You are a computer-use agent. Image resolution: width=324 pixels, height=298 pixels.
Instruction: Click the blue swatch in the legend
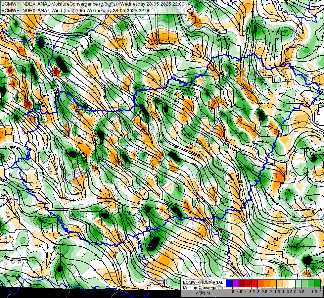(229, 283)
